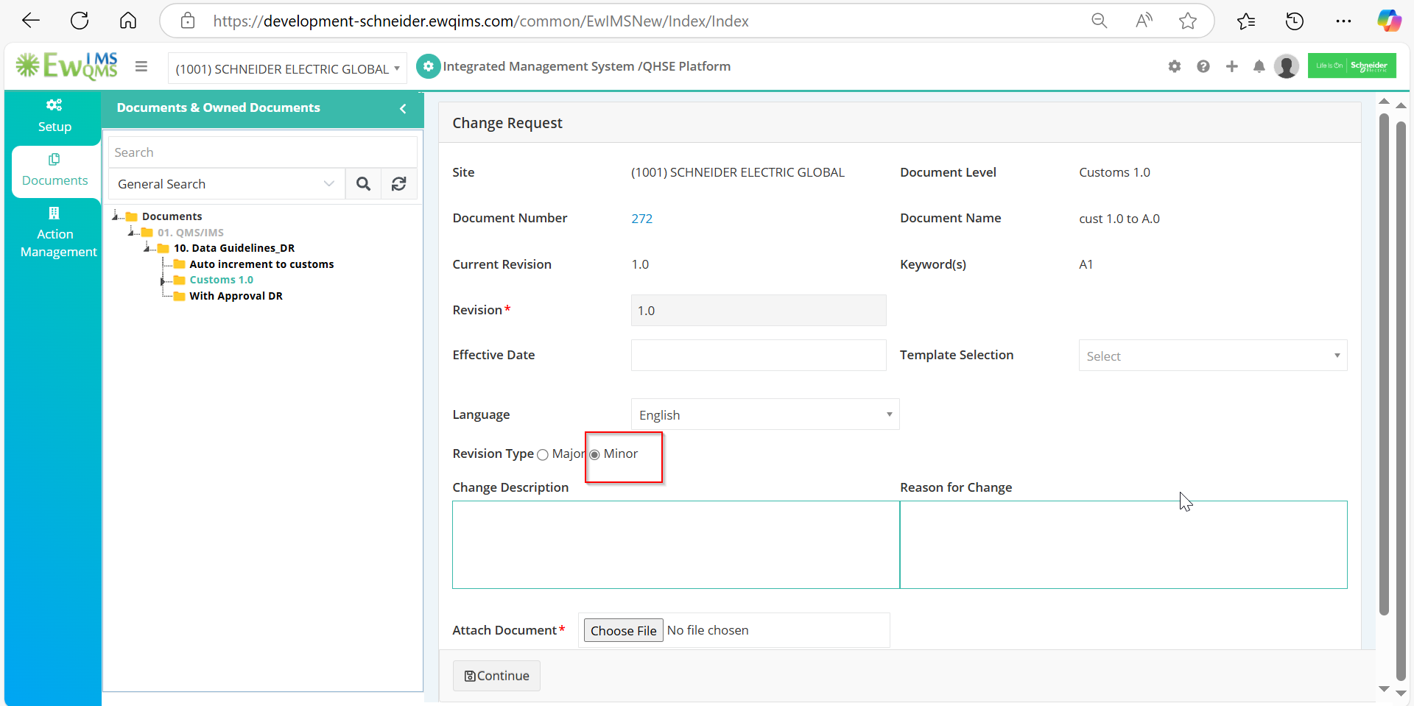Add this page to favorites with the star icon

[x=1188, y=21]
